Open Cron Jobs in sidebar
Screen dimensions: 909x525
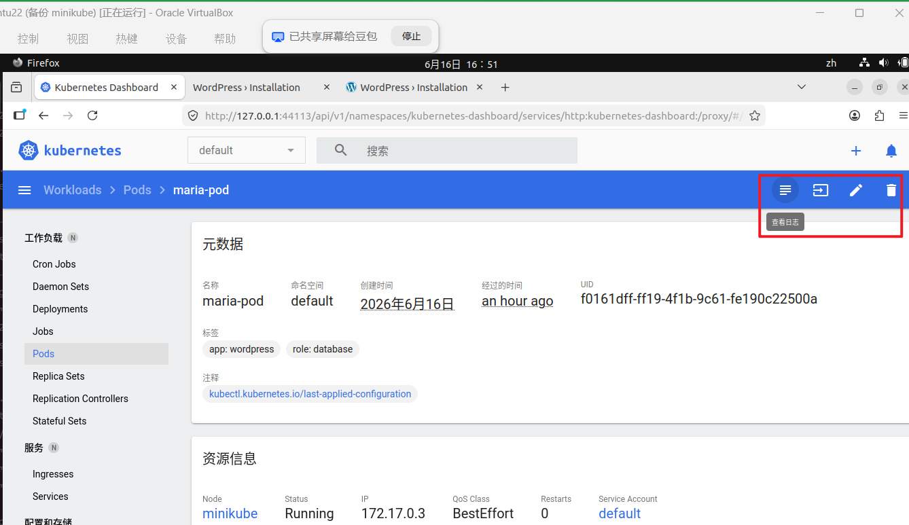[54, 264]
